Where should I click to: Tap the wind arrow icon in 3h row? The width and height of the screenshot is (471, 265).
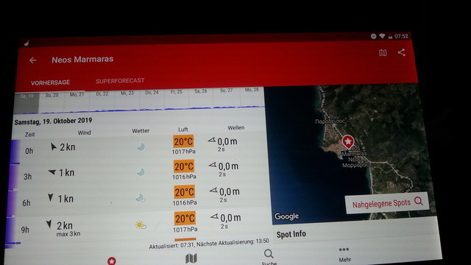(x=52, y=172)
